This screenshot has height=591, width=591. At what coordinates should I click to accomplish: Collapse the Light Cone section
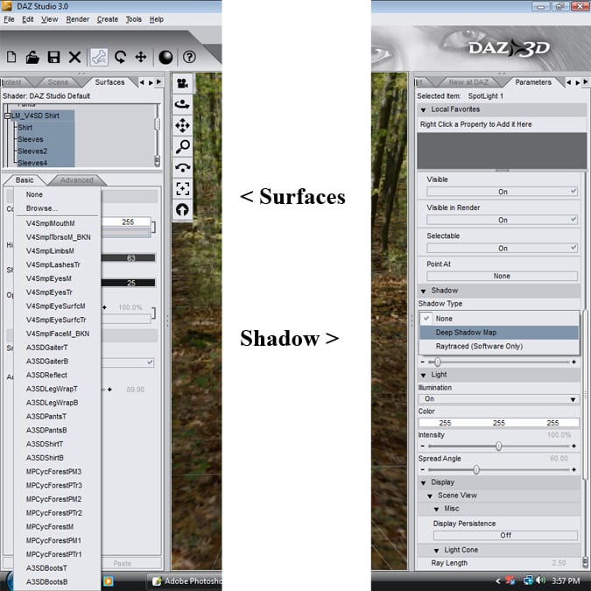click(x=437, y=551)
